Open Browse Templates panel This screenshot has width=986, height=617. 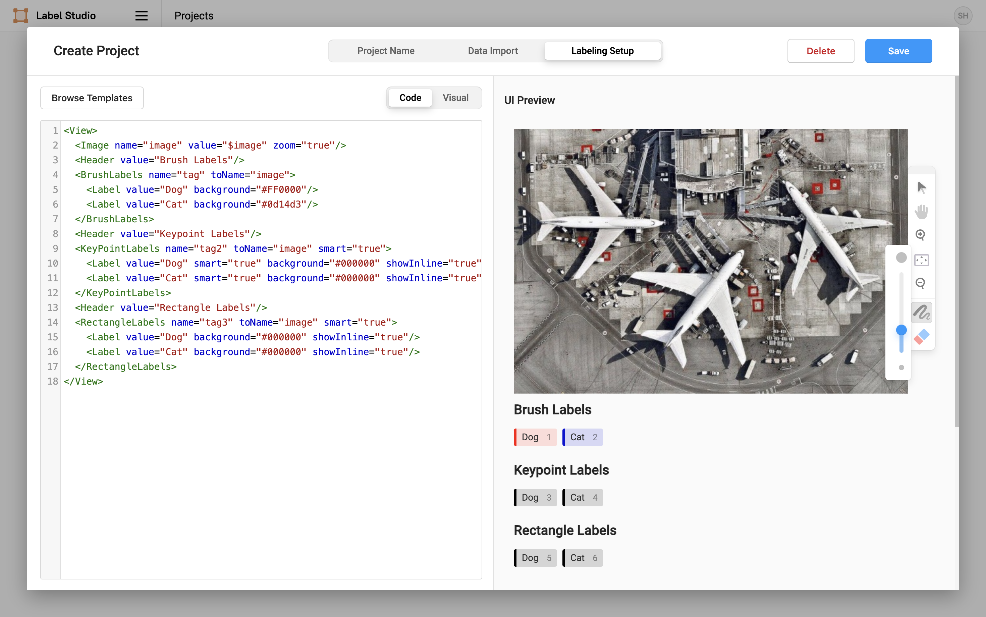[92, 97]
